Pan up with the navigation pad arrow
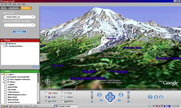181x108 pixels. 110,94
